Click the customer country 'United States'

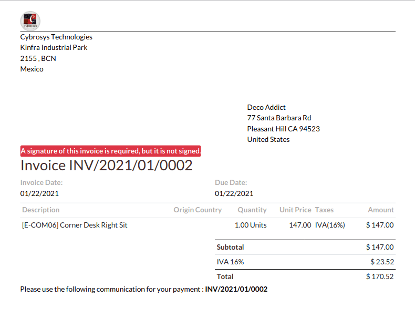tap(268, 139)
